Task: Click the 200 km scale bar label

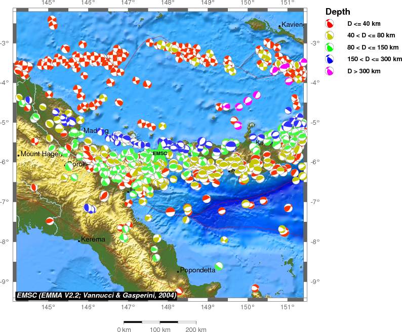Action: (195, 330)
